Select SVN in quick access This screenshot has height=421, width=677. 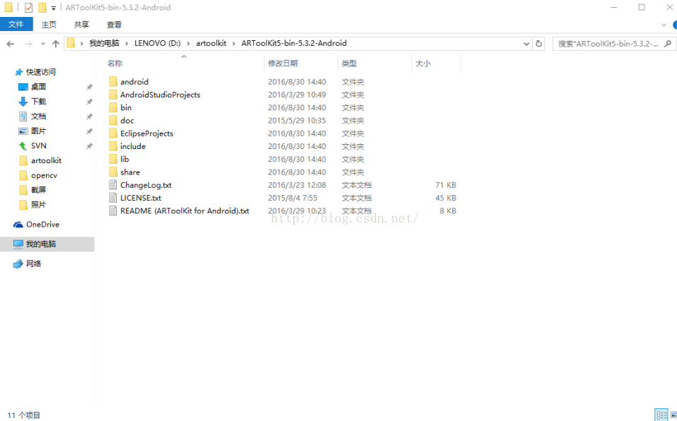coord(38,146)
